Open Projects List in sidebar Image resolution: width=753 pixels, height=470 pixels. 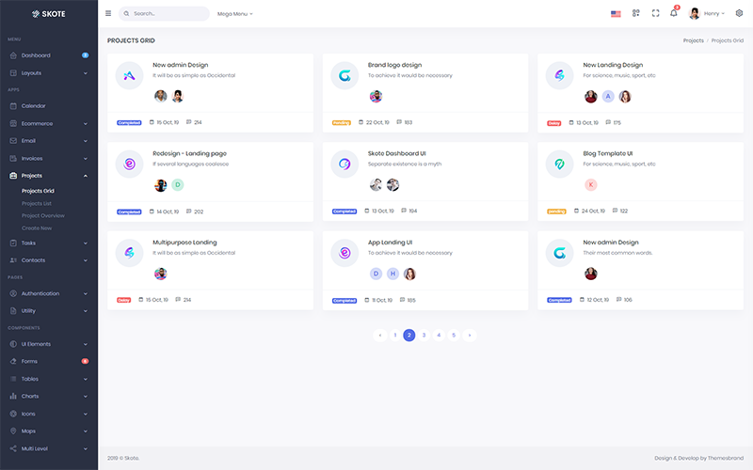coord(37,203)
